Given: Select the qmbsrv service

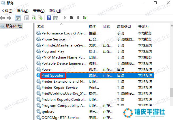Looking at the screenshot, I should [x=95, y=112].
